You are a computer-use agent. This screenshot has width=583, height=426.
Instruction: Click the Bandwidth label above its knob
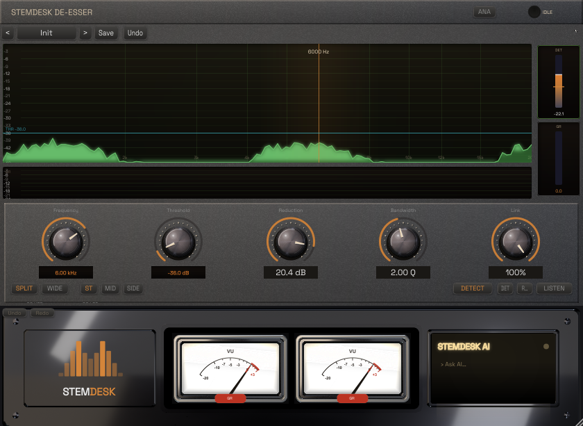403,211
